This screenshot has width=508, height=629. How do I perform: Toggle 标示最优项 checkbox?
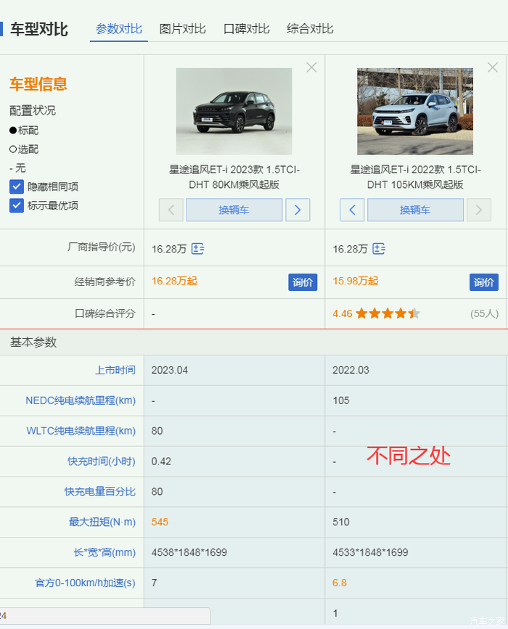click(x=17, y=205)
